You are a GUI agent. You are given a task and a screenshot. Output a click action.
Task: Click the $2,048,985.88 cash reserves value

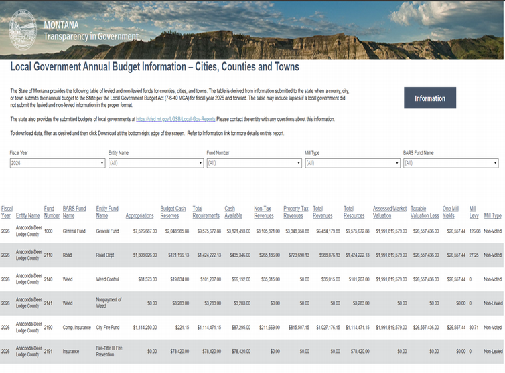pyautogui.click(x=177, y=231)
